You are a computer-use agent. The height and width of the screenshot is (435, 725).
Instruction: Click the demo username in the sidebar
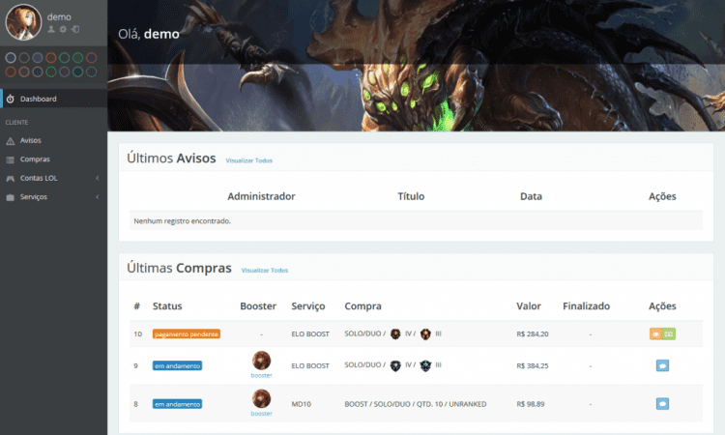(x=59, y=17)
